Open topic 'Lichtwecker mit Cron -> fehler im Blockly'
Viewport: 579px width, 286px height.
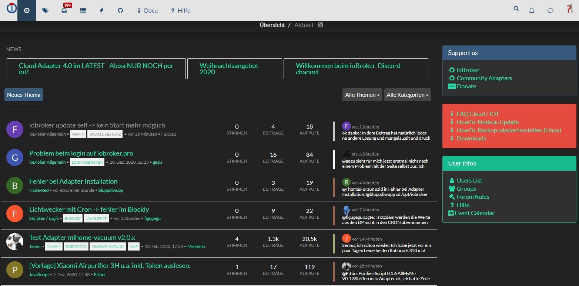pos(89,210)
